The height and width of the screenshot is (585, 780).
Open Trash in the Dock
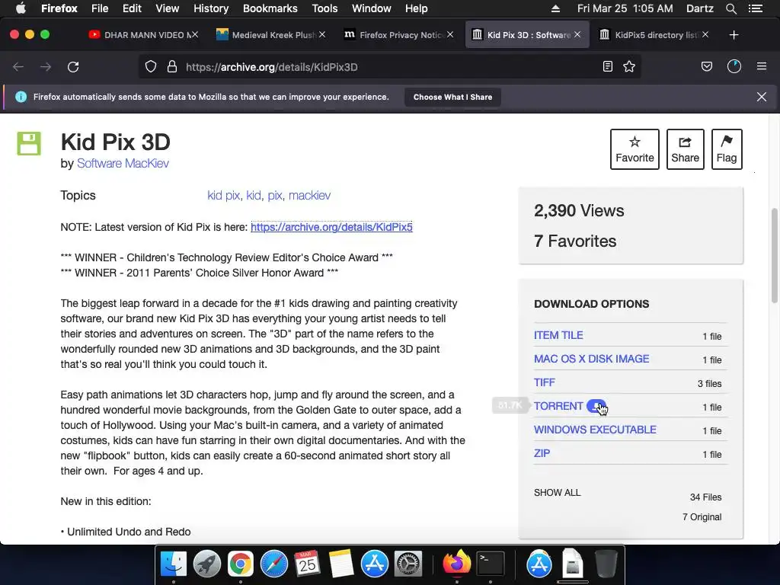606,564
